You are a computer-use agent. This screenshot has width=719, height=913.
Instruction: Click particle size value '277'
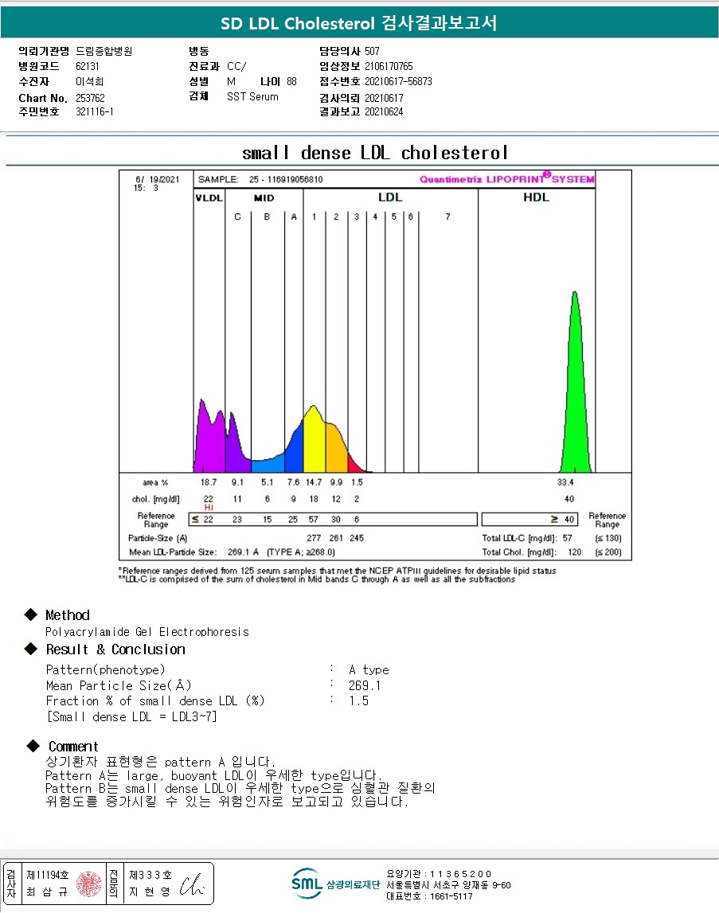click(314, 538)
